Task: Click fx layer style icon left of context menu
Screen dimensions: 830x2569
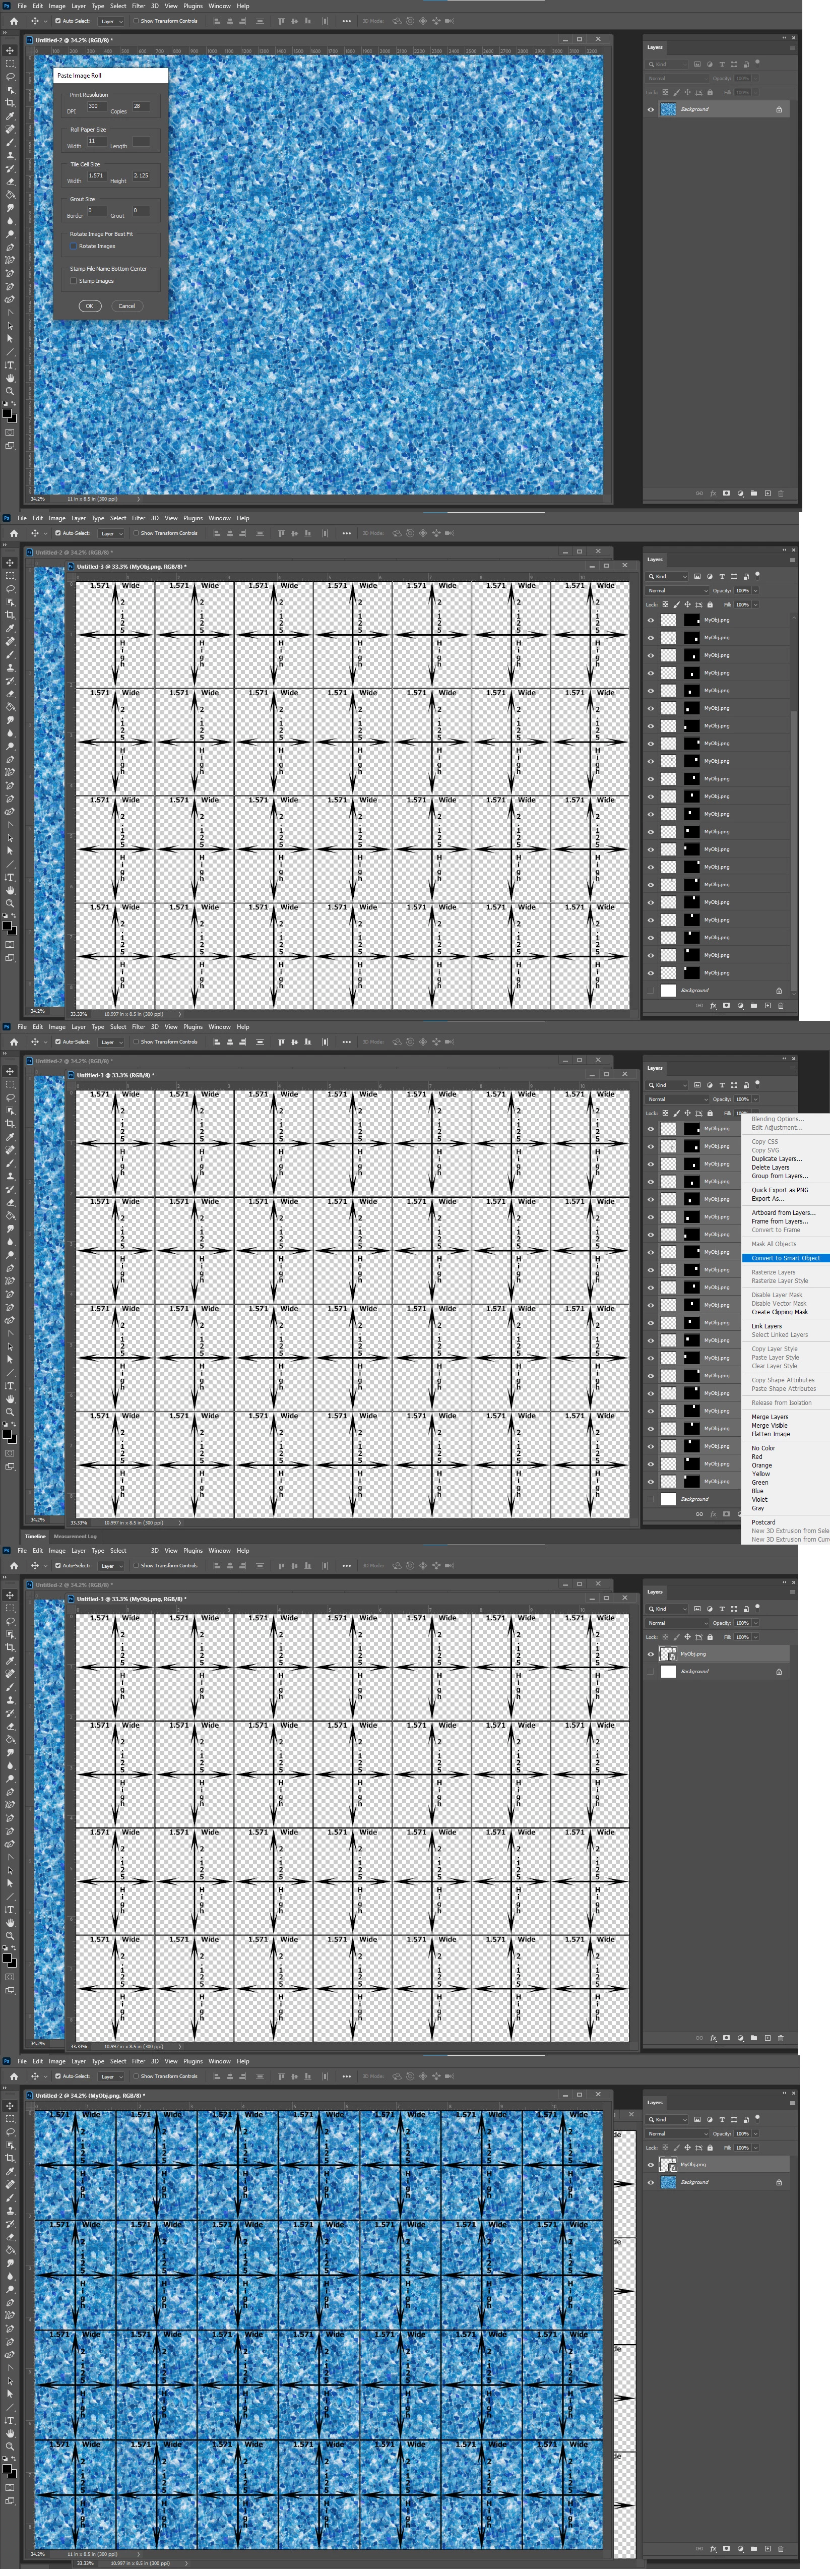Action: [x=714, y=1513]
